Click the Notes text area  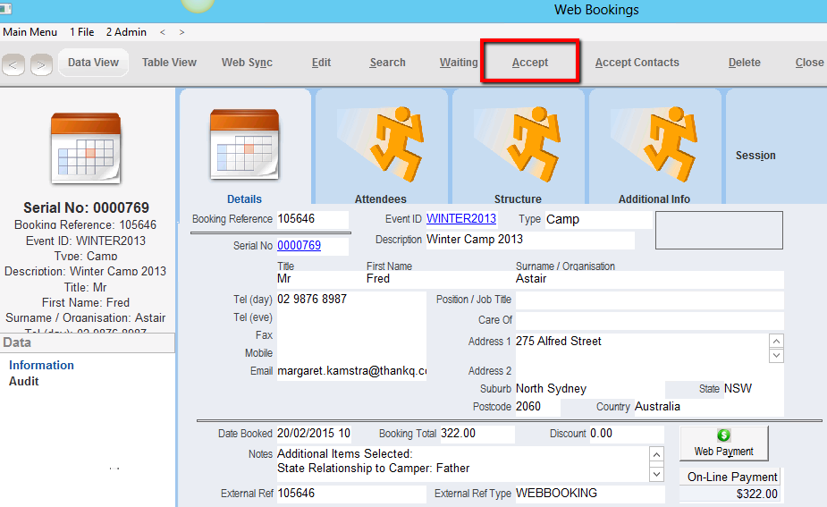click(x=462, y=464)
